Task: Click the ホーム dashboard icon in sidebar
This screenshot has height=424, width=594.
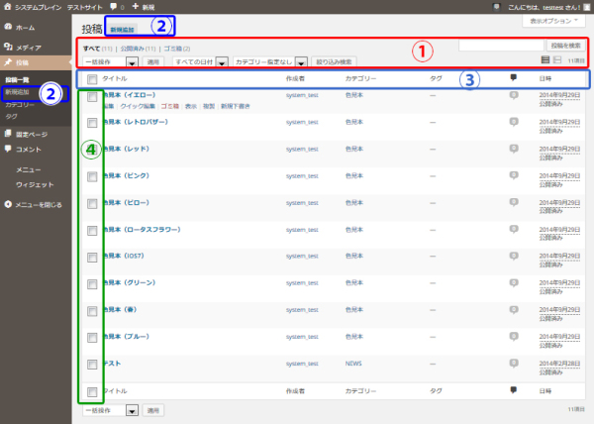Action: pyautogui.click(x=9, y=28)
